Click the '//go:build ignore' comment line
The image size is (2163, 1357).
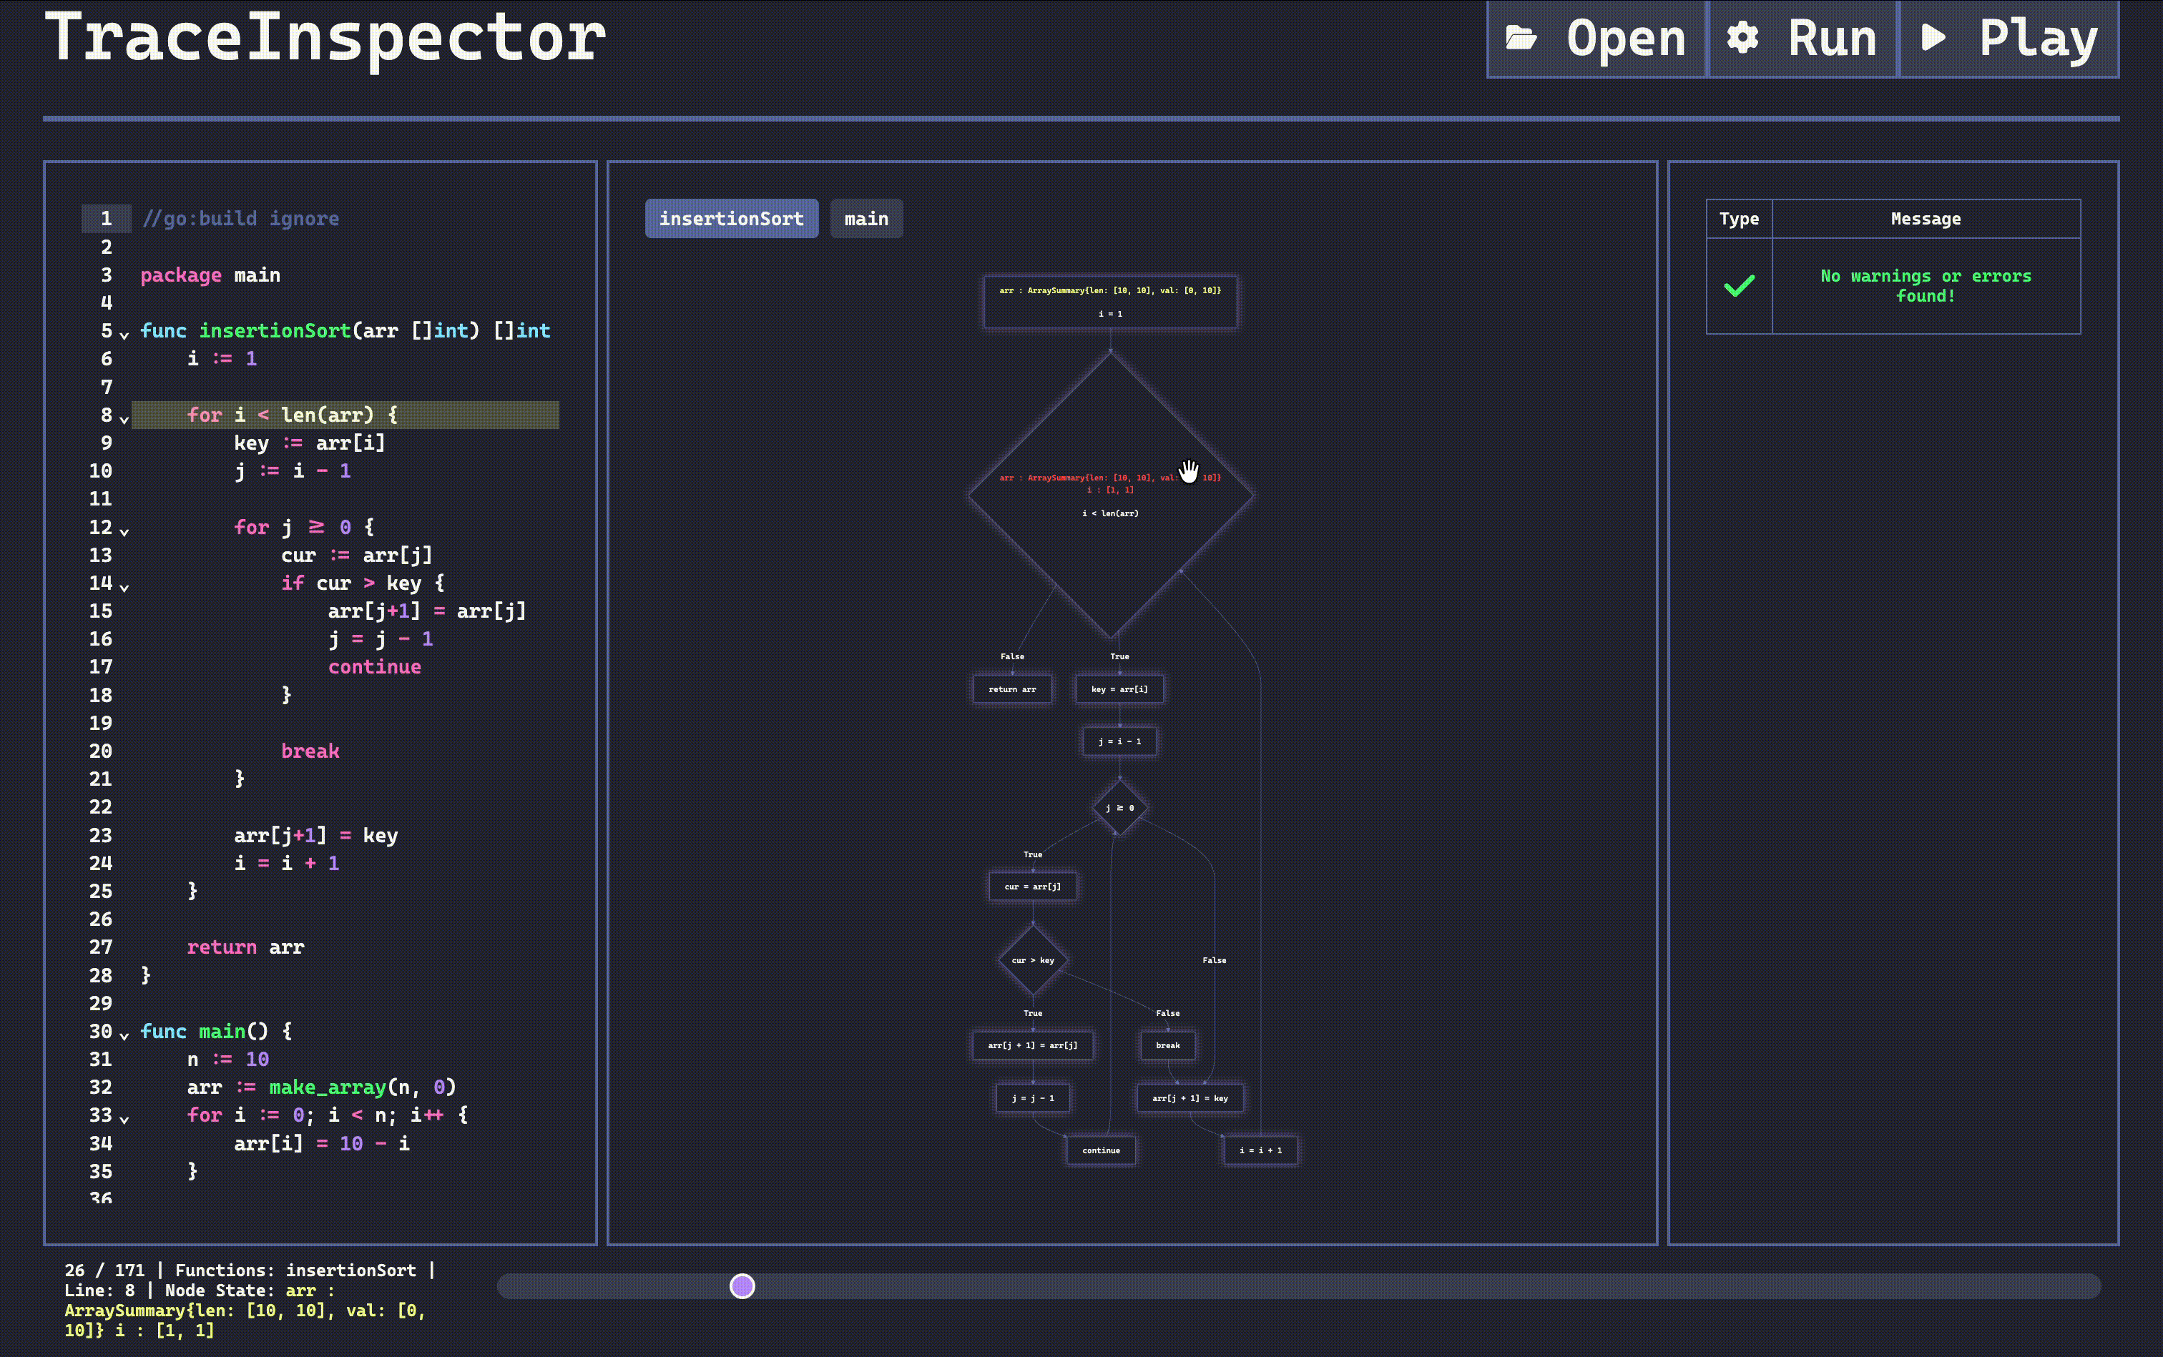coord(240,218)
